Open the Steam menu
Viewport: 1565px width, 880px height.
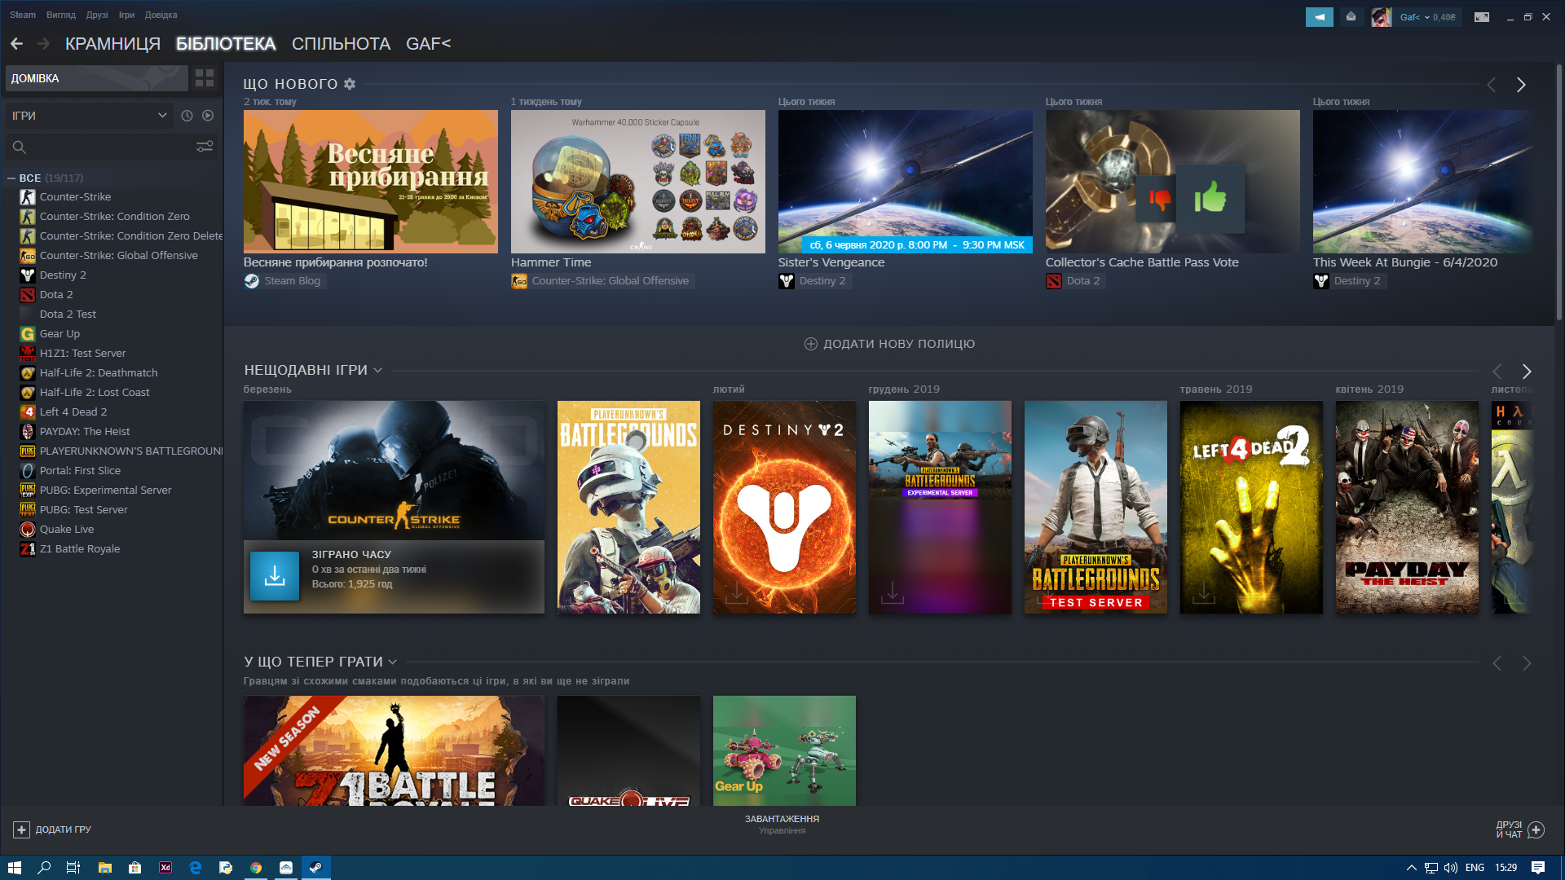[23, 15]
